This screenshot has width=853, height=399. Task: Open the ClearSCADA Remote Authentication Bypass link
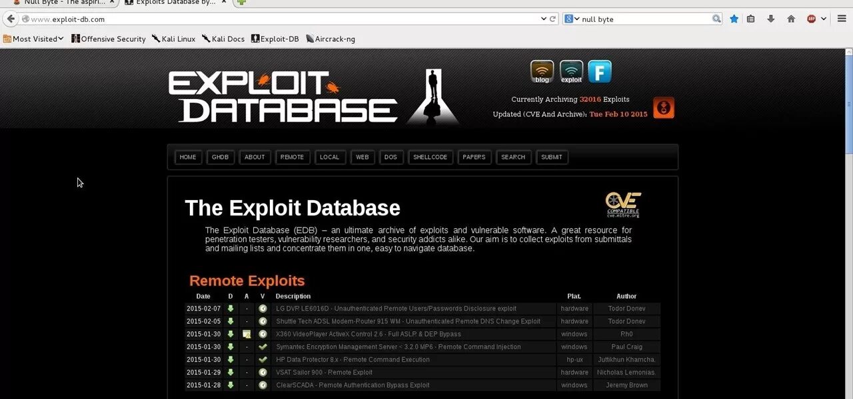353,385
